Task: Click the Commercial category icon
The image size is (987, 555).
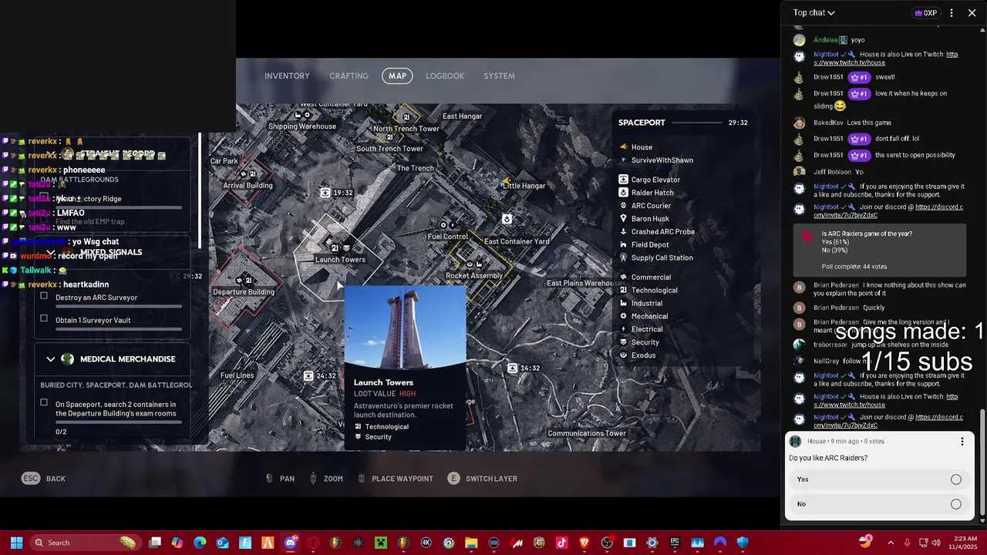Action: tap(623, 277)
